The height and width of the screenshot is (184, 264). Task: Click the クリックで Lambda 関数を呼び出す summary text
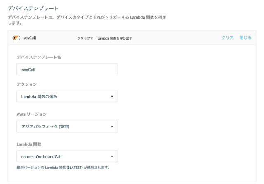(x=104, y=38)
